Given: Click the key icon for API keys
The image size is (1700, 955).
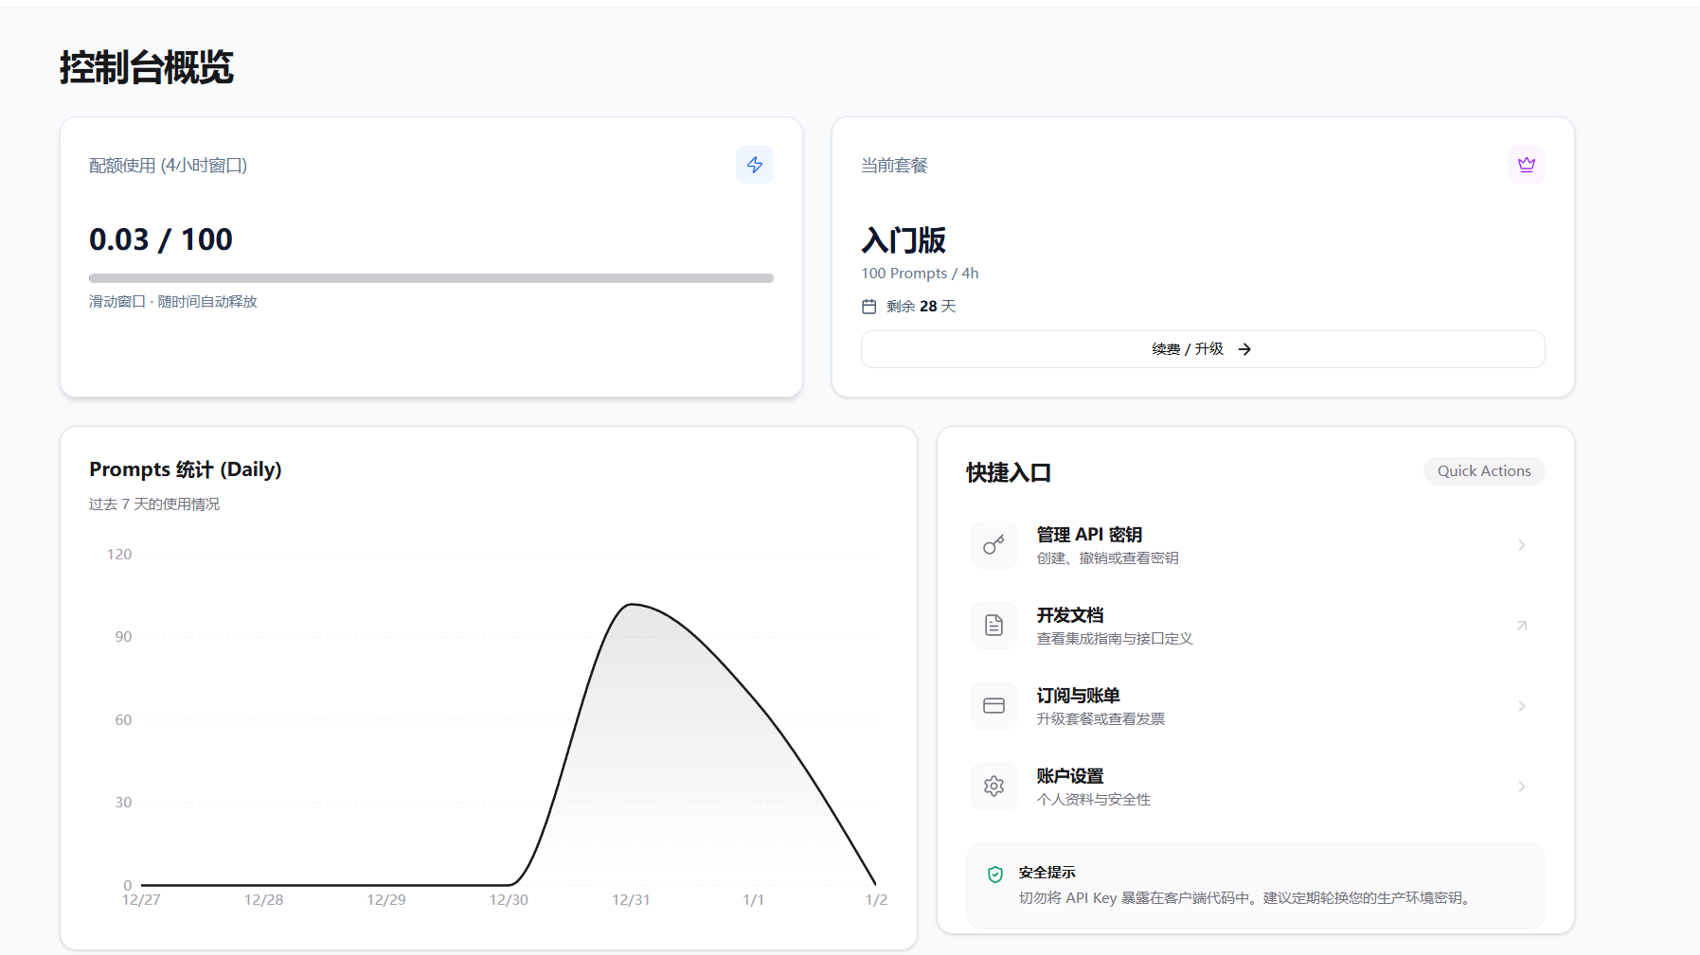Looking at the screenshot, I should (x=993, y=545).
